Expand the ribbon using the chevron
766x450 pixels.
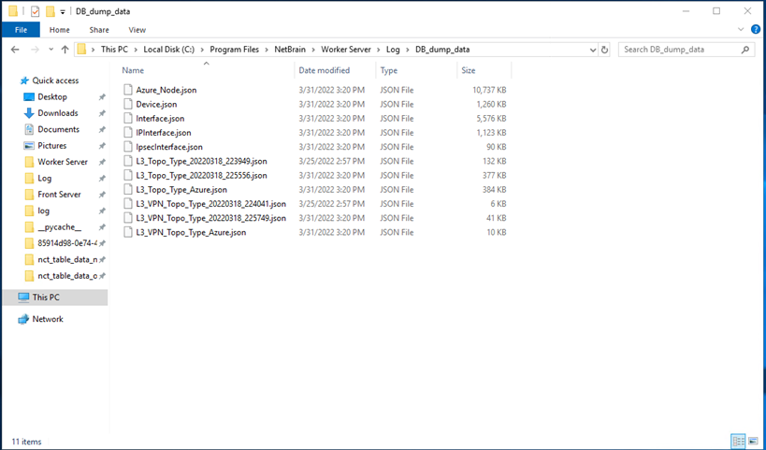742,30
